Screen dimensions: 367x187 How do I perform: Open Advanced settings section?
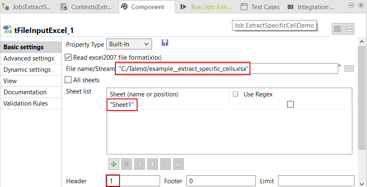(28, 58)
